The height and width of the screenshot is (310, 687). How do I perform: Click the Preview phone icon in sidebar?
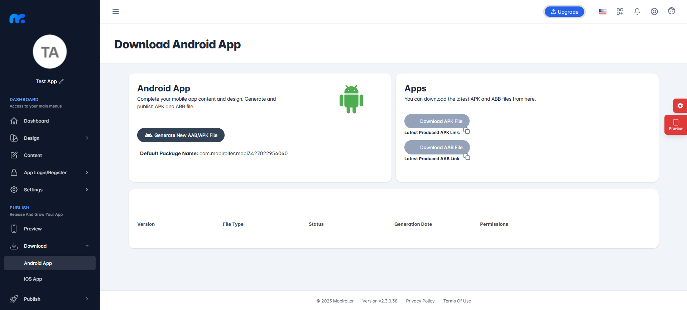(14, 229)
